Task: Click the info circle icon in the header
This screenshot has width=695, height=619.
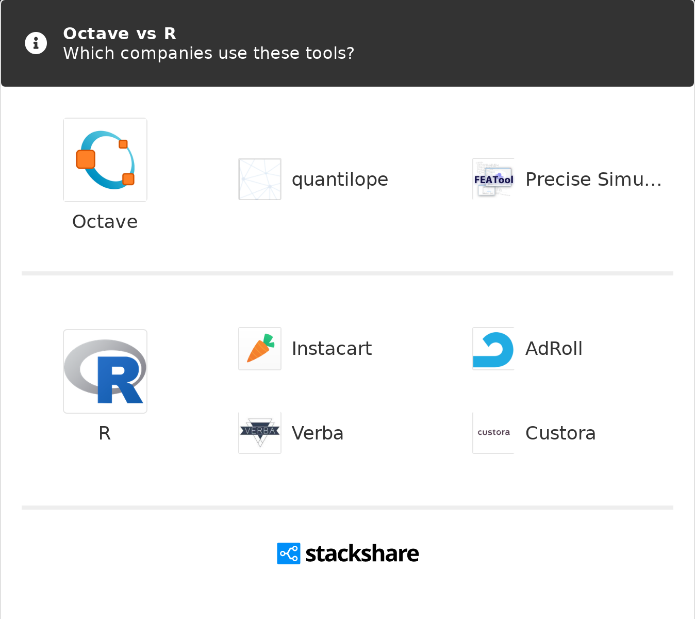Action: tap(36, 43)
